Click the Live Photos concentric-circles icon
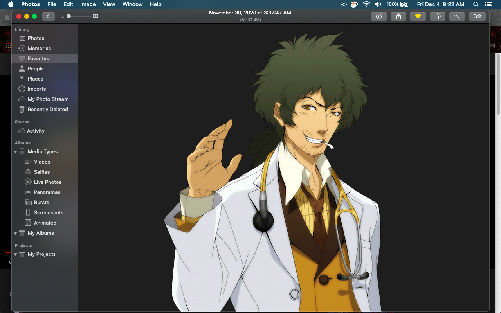501x313 pixels. coord(28,182)
